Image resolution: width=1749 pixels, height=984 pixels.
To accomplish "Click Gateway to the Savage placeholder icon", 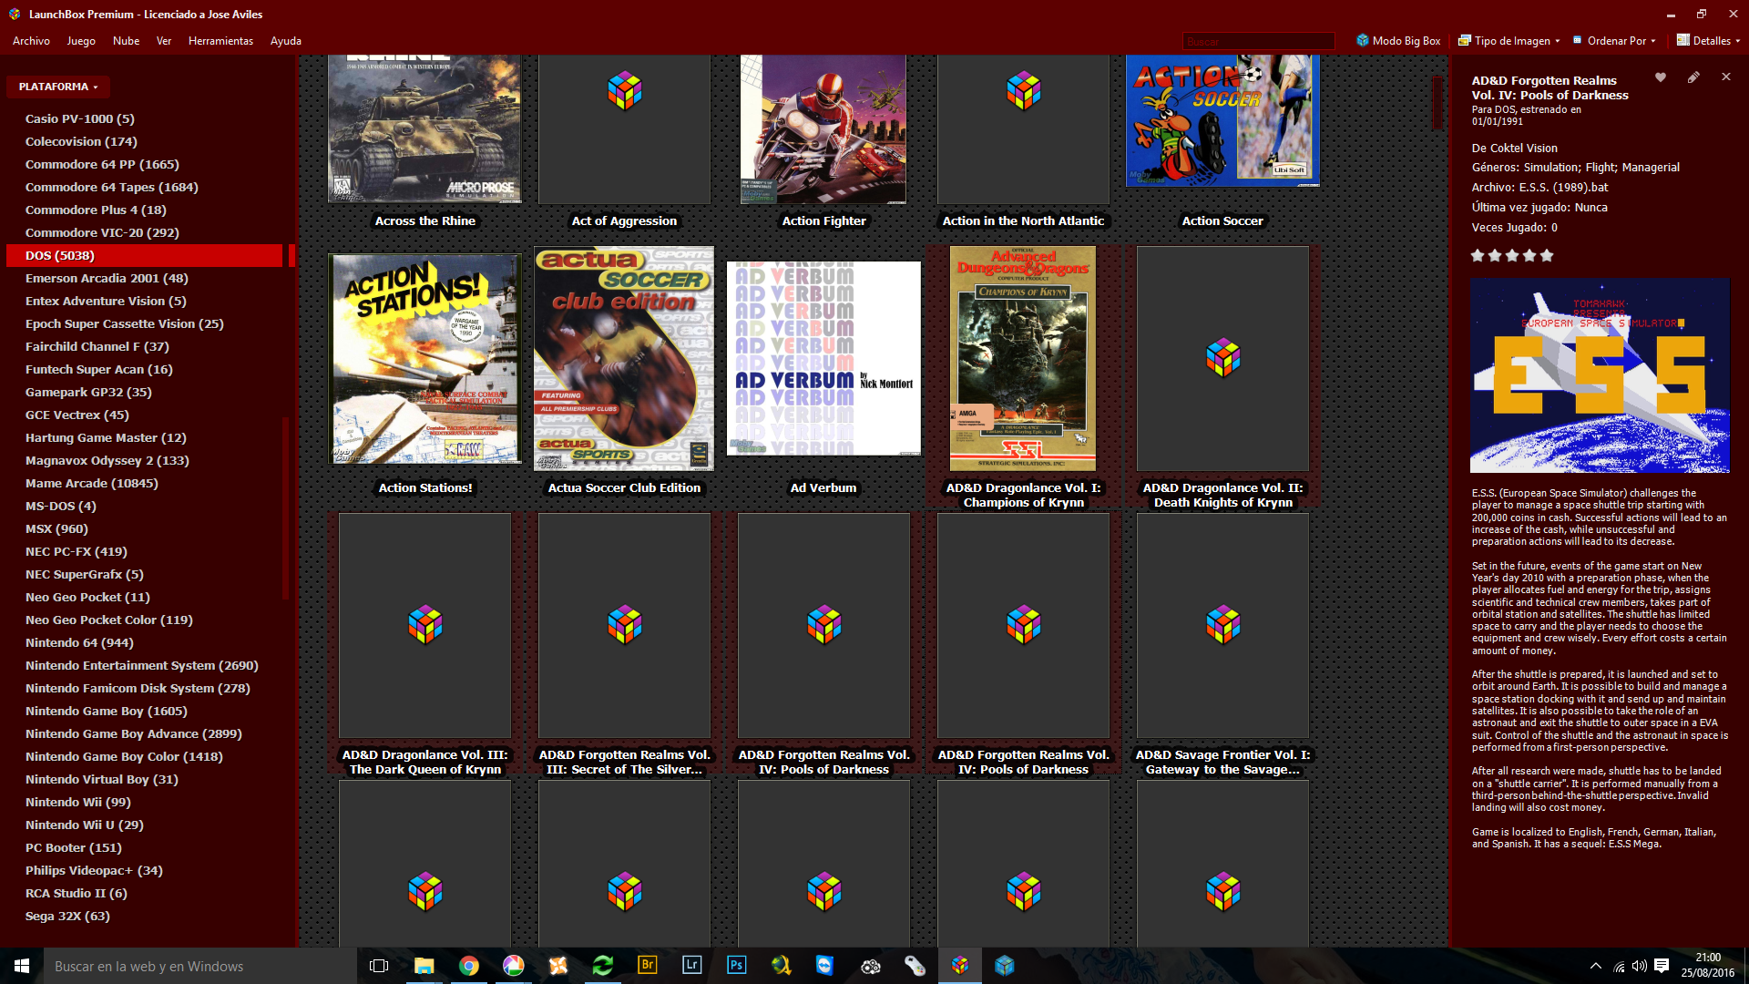I will click(1223, 625).
